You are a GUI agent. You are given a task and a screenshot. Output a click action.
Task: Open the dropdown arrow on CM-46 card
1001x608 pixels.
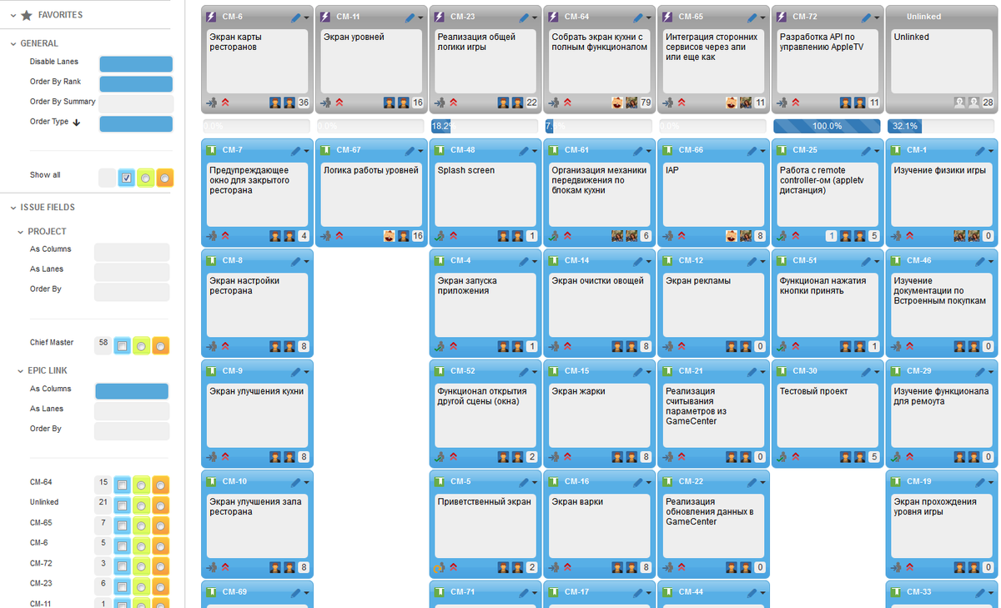[992, 261]
